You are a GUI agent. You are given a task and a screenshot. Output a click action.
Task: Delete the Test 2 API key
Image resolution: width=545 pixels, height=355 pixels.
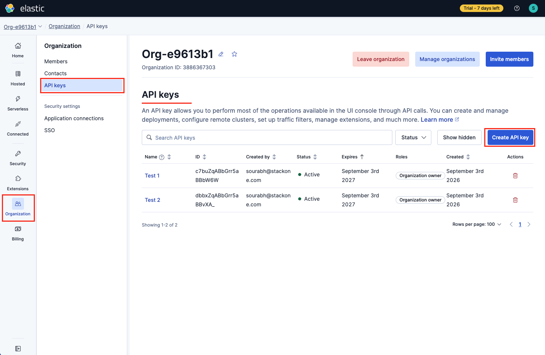pos(515,200)
